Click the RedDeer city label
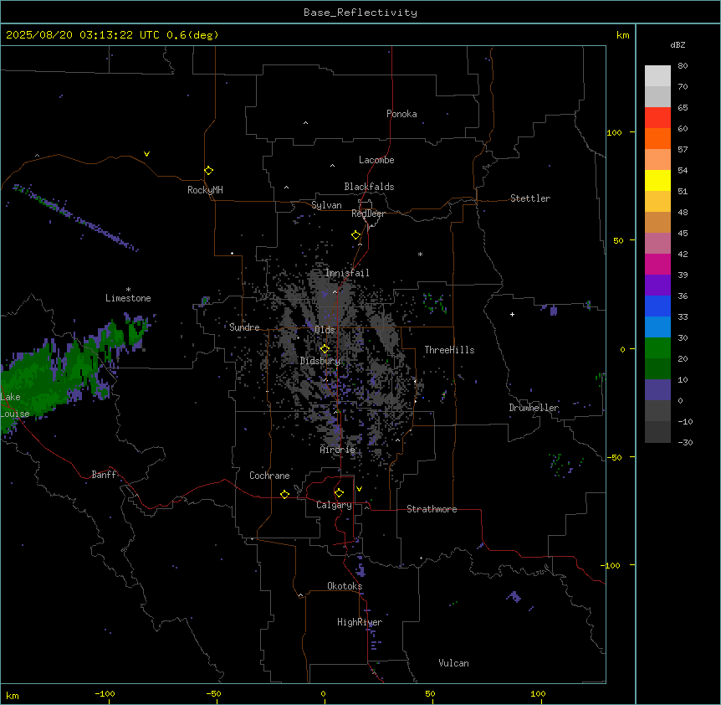The image size is (721, 705). point(368,214)
